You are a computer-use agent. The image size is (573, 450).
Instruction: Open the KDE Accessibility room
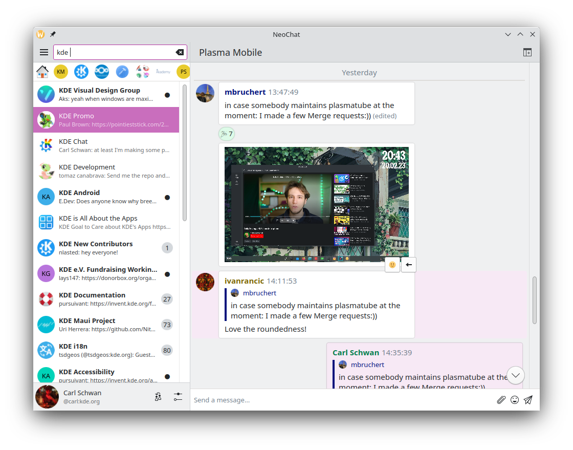[x=106, y=373]
